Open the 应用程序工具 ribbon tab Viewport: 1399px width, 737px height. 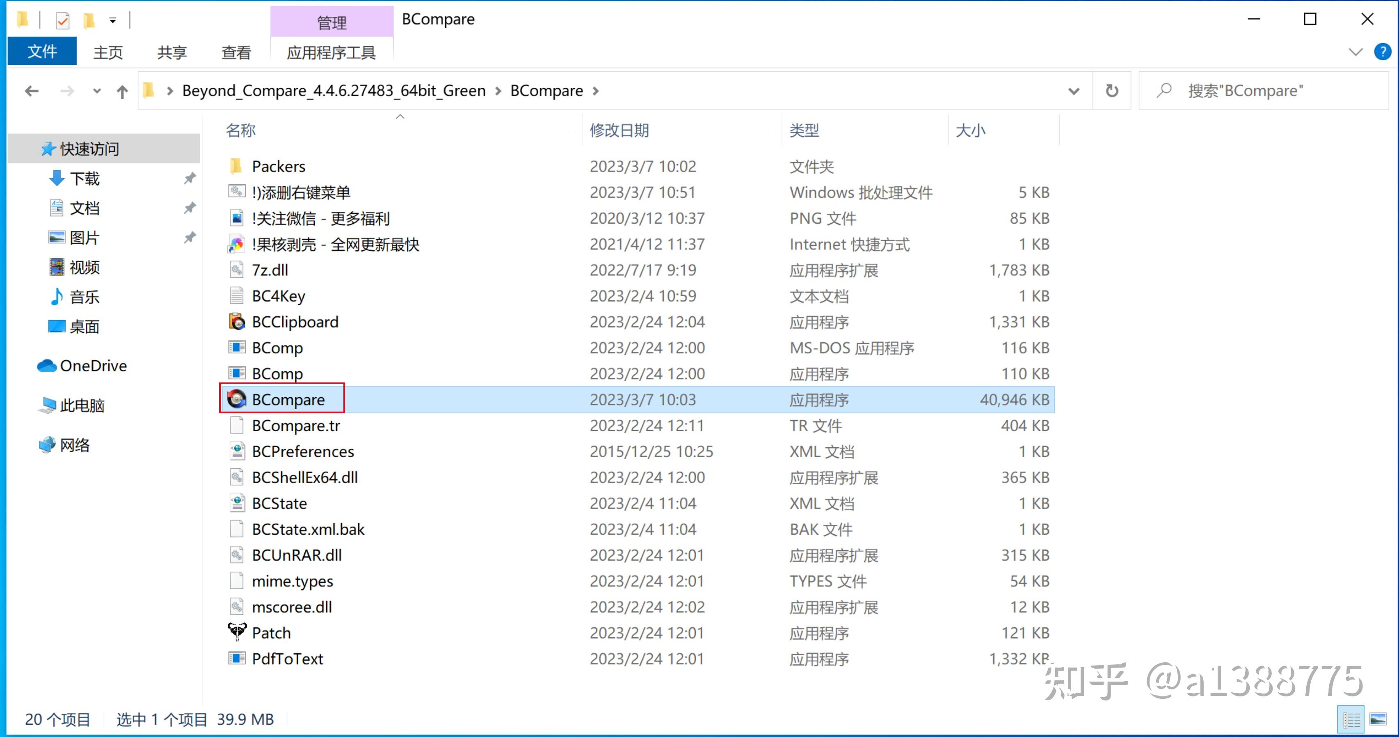331,52
